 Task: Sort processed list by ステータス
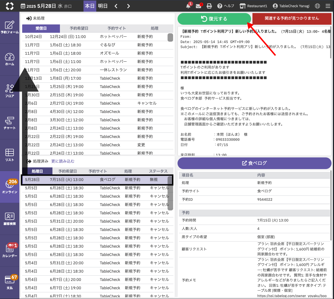click(158, 171)
